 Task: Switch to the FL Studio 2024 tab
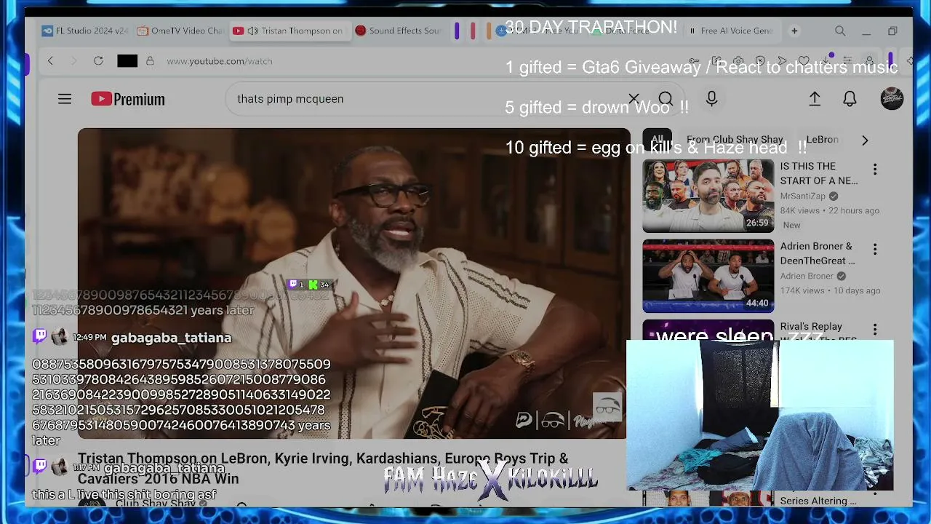coord(84,31)
